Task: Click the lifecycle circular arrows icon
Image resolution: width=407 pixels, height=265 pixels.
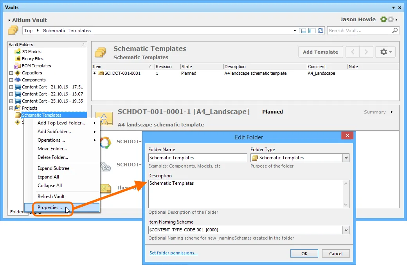Action: 106,143
